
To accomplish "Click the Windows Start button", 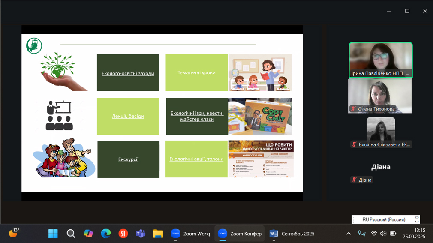I will pos(53,234).
